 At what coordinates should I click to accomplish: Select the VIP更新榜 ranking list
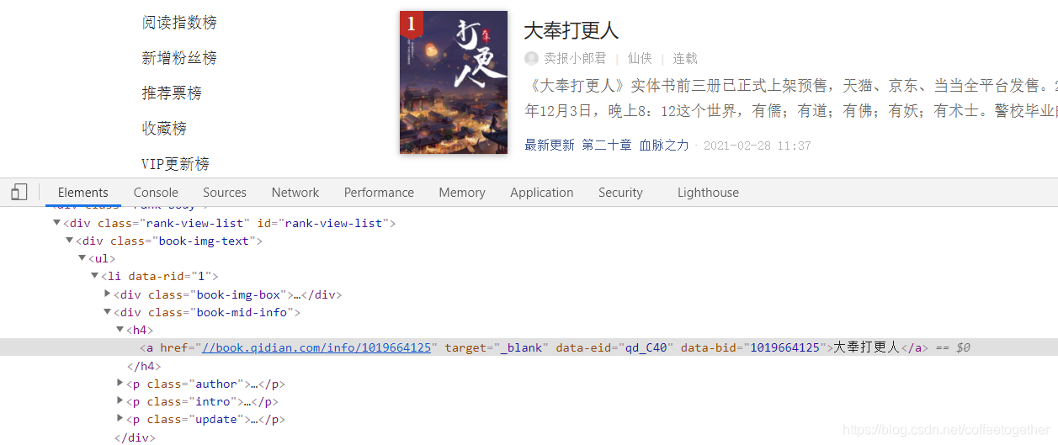[175, 164]
